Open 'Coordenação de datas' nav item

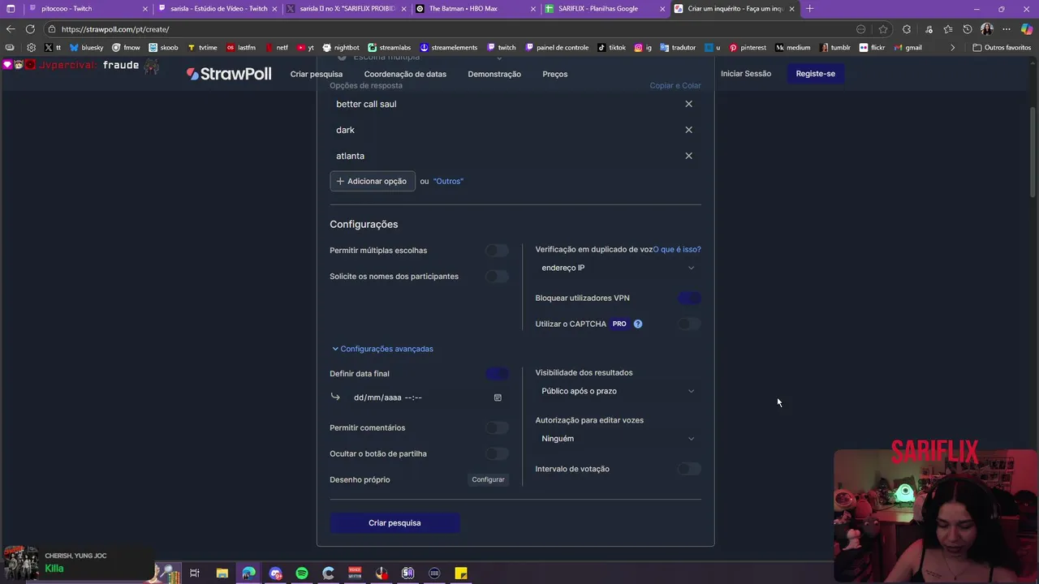(405, 74)
